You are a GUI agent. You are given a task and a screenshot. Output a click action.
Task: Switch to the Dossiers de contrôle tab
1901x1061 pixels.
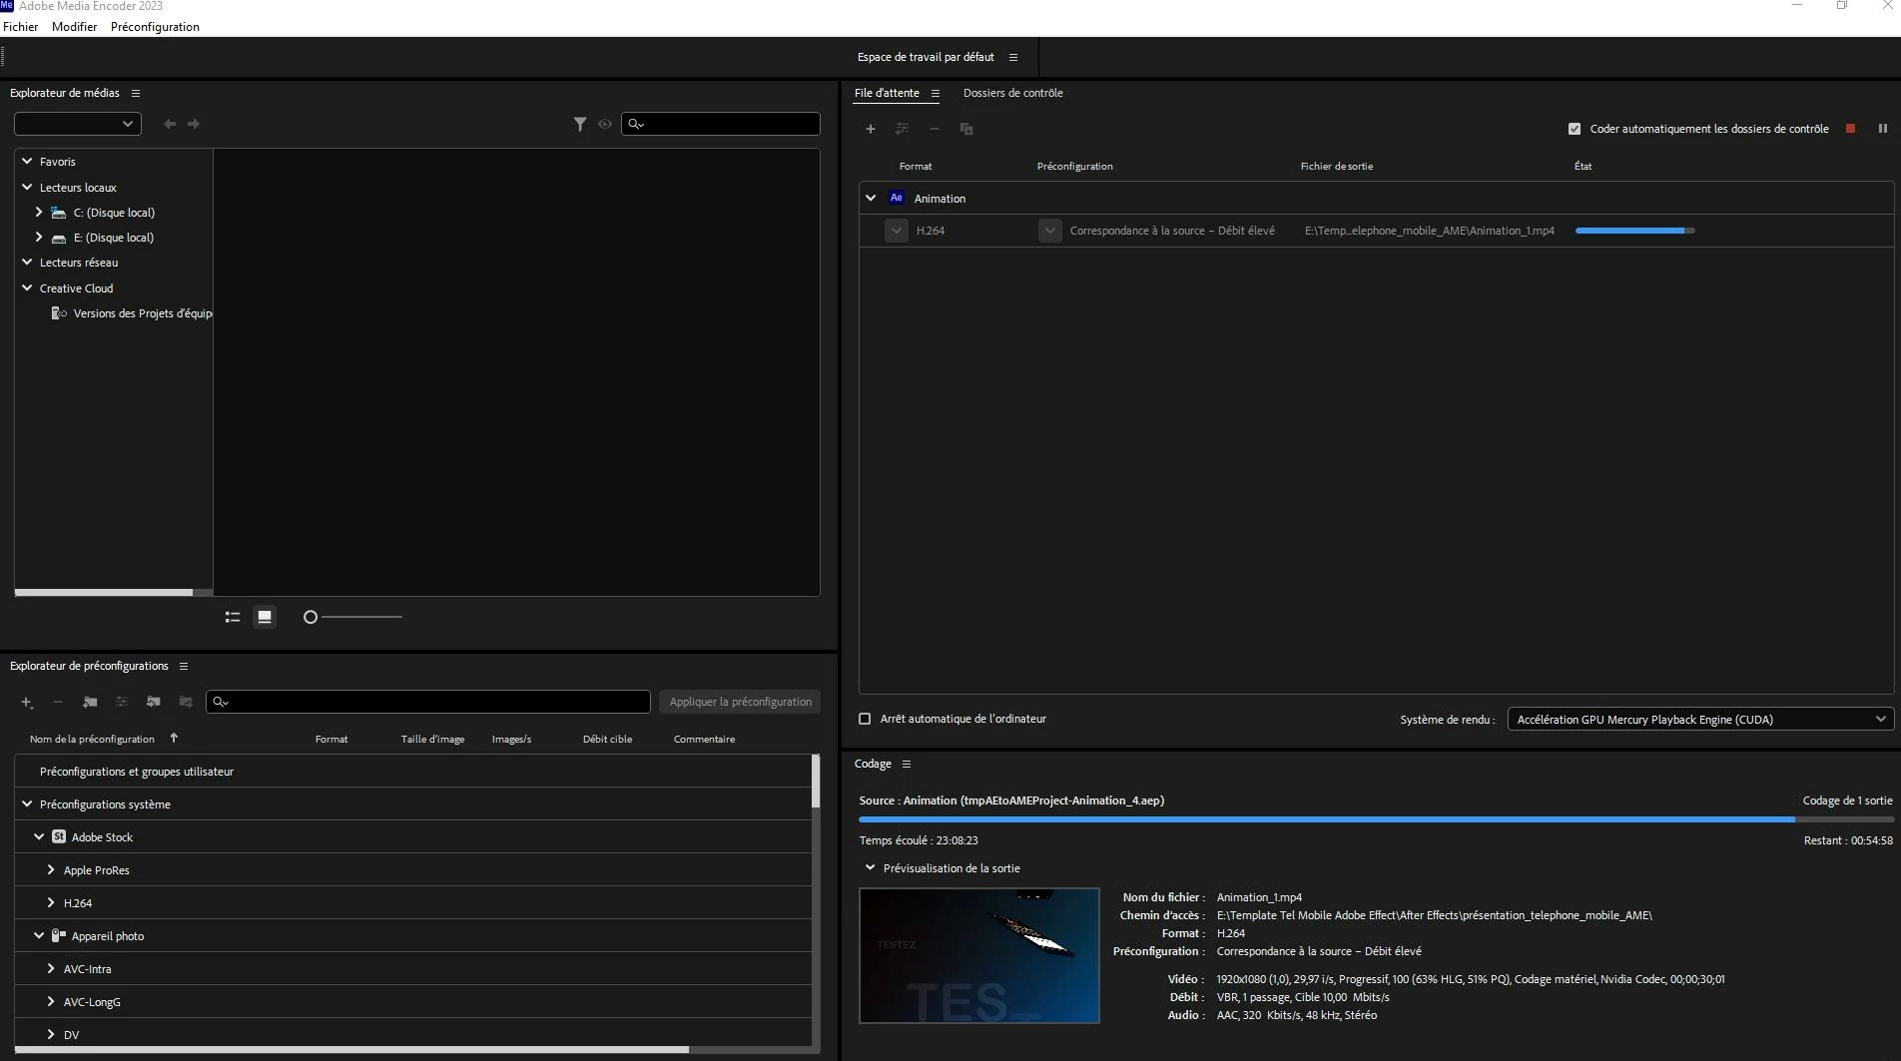pyautogui.click(x=1013, y=93)
